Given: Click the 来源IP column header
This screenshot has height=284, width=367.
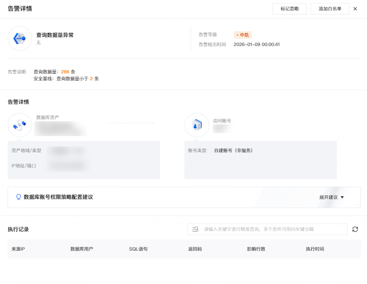Looking at the screenshot, I should pyautogui.click(x=19, y=249).
